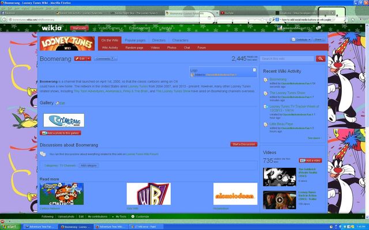Image resolution: width=369 pixels, height=230 pixels.
Task: Open the Lifestyle hub menu
Action: click(167, 28)
